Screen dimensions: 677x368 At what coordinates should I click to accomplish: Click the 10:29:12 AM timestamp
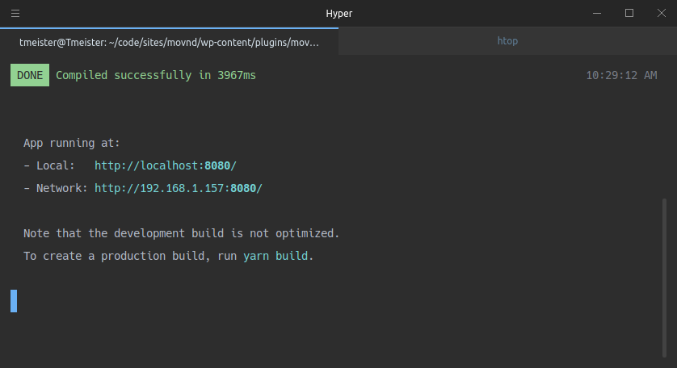[x=621, y=76]
